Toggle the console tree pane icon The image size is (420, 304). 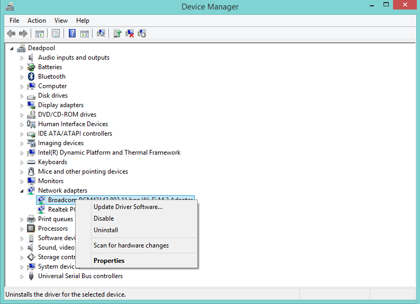tap(40, 34)
